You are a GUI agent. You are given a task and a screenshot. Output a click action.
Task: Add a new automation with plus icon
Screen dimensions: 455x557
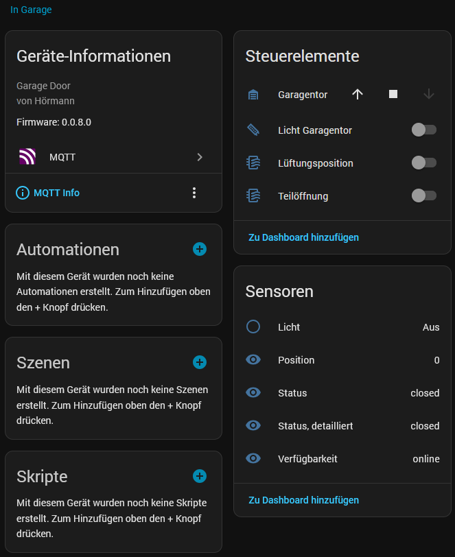(x=200, y=249)
